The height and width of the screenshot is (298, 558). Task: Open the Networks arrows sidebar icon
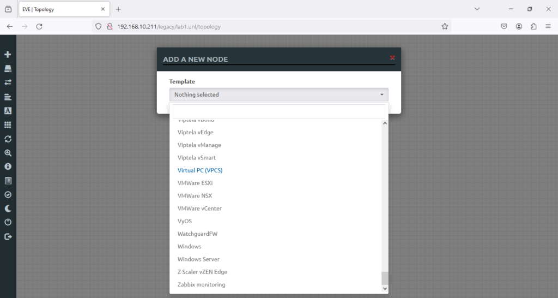[8, 82]
